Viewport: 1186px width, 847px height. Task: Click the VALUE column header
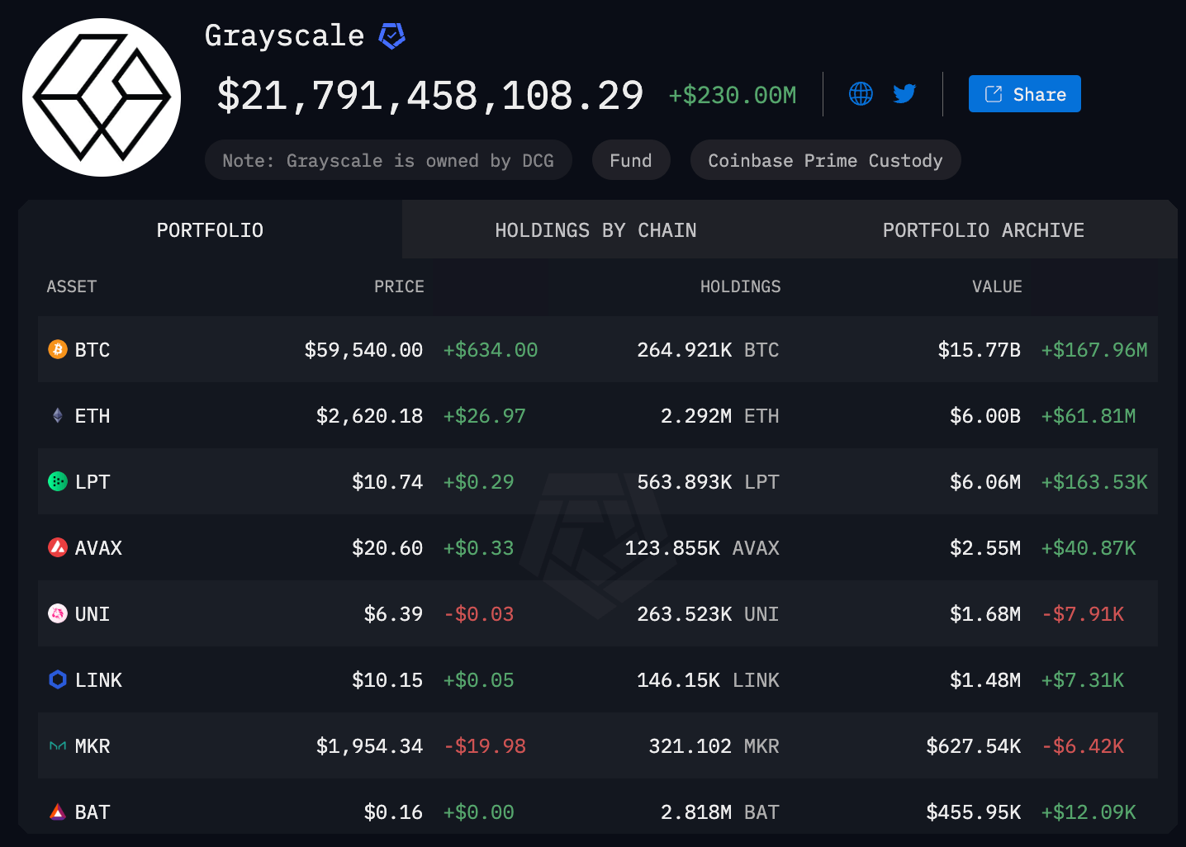tap(997, 286)
